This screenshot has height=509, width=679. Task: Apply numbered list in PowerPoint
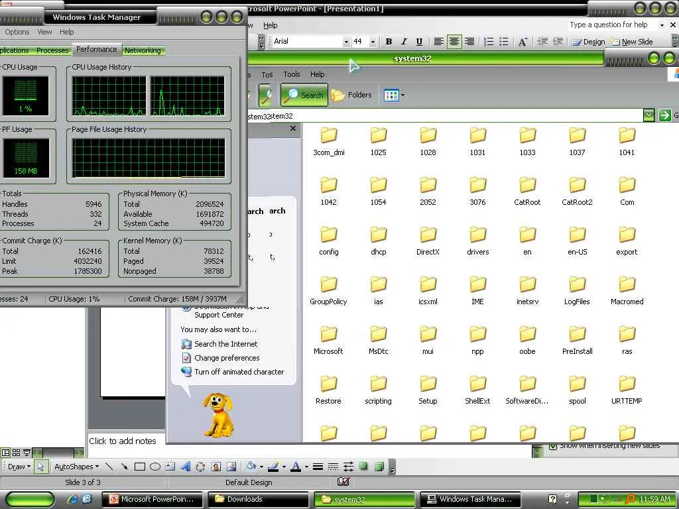pyautogui.click(x=489, y=42)
